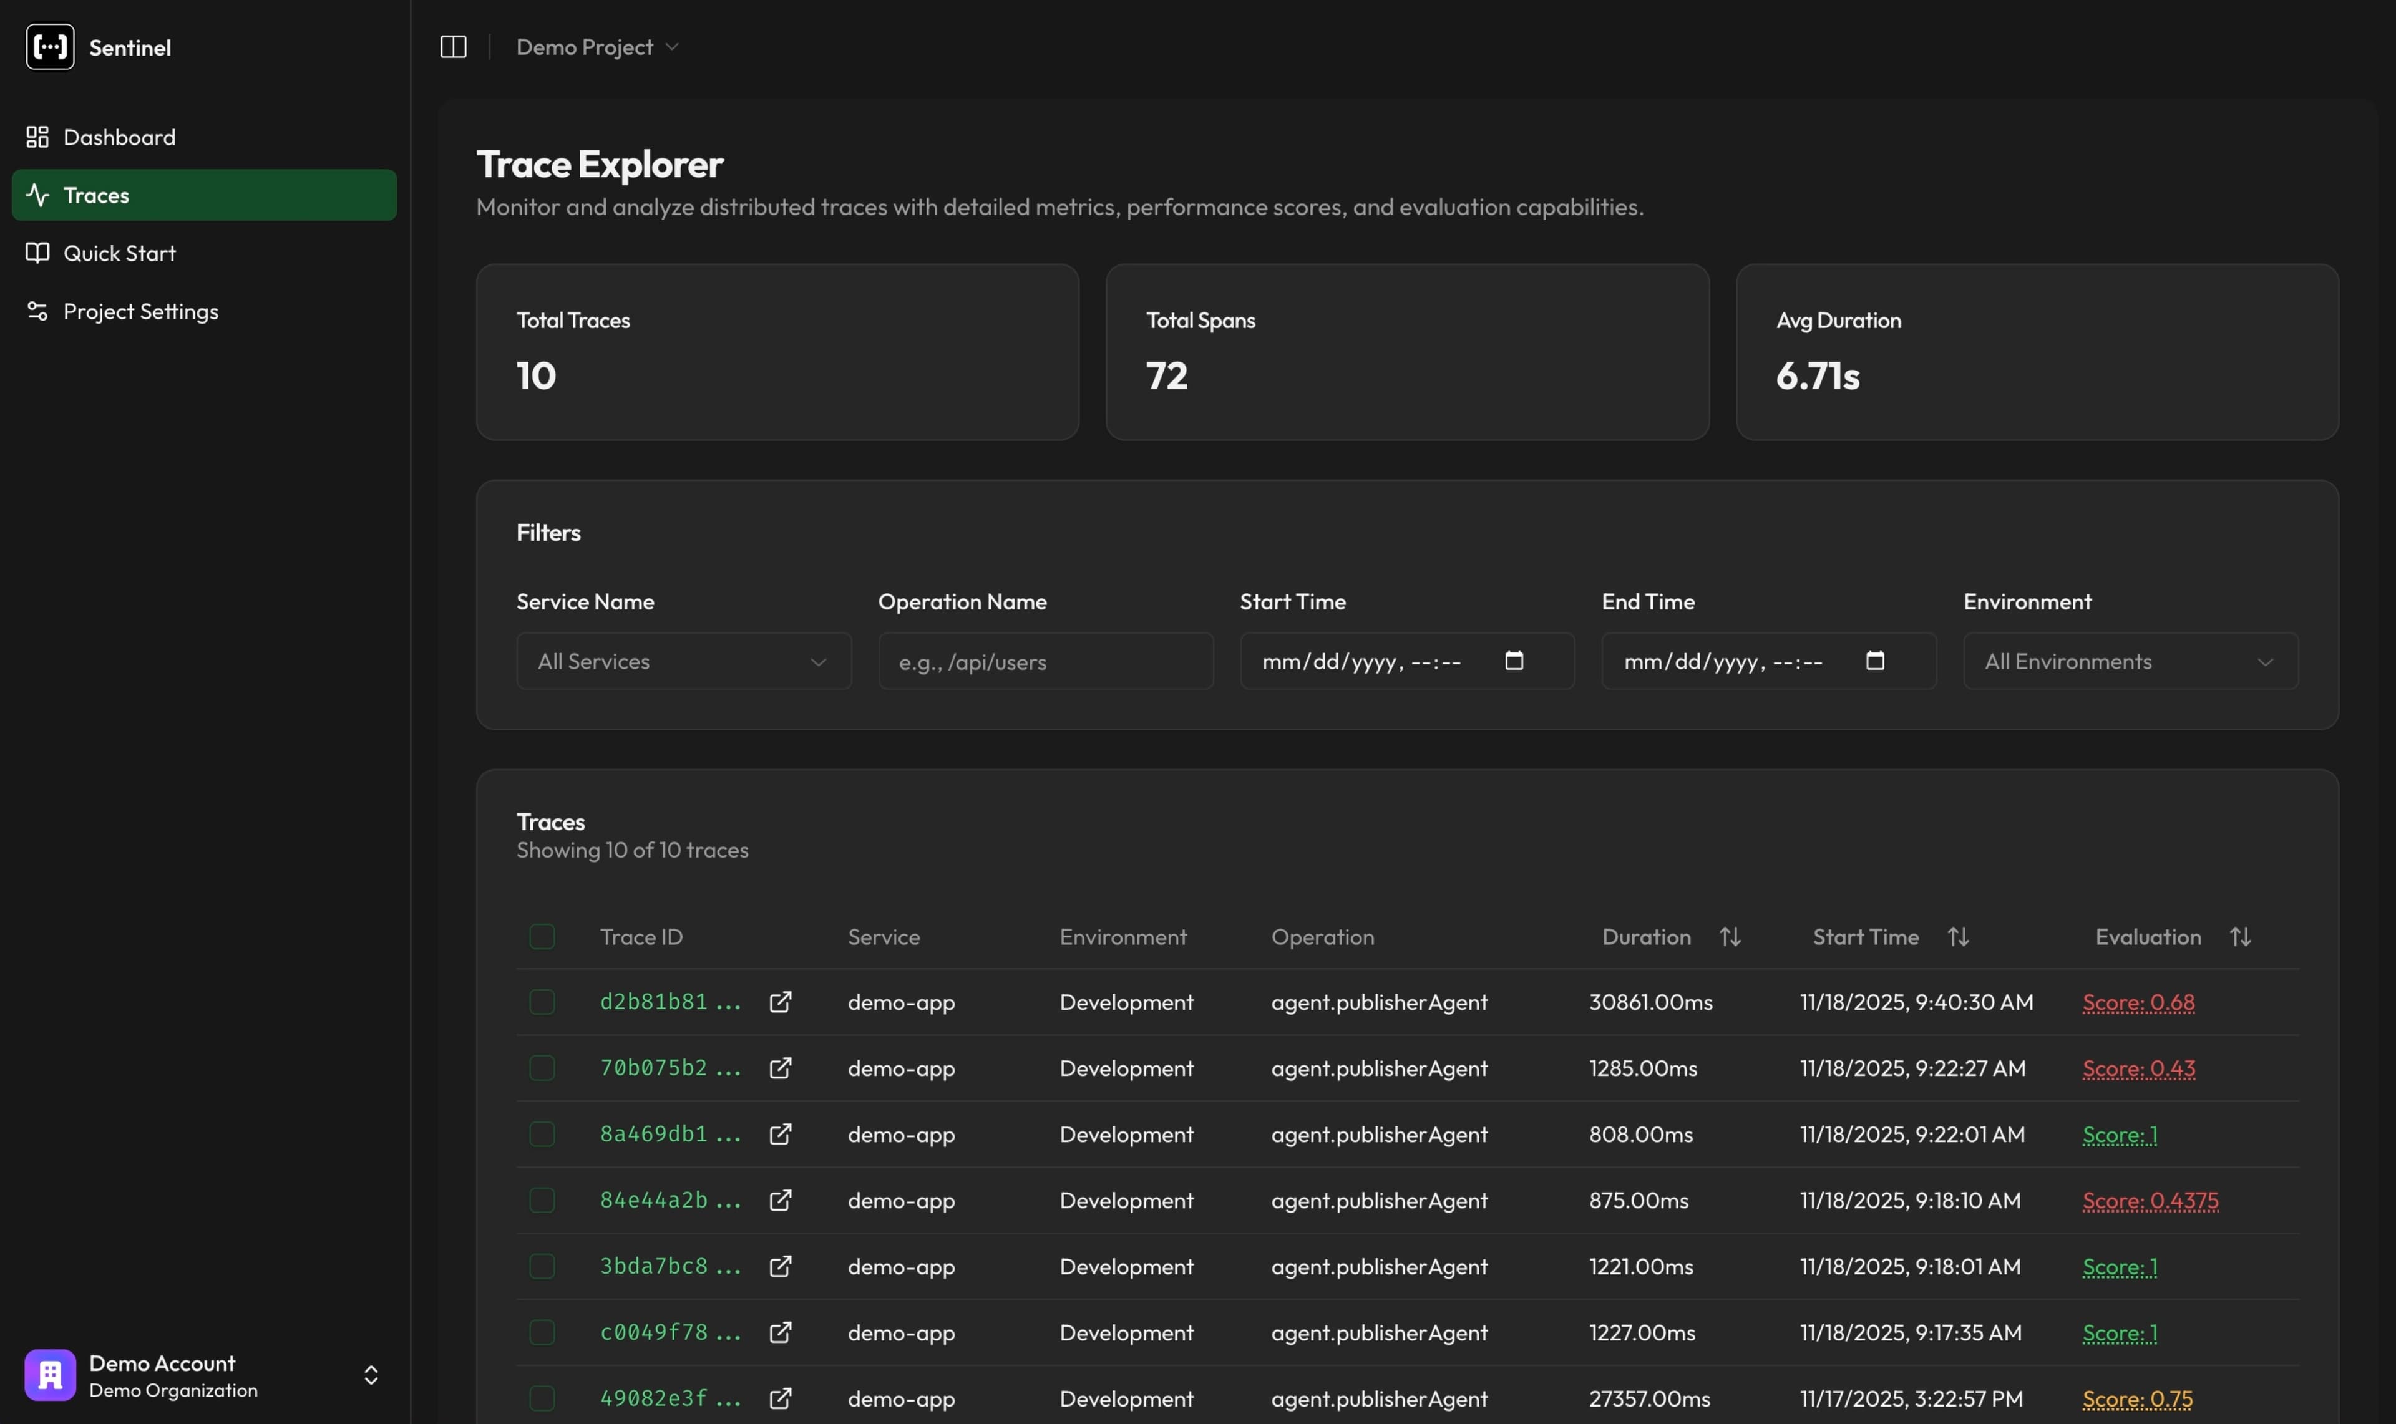Open external link for trace d2b81b81
Screen dimensions: 2396x1424
pos(781,1002)
